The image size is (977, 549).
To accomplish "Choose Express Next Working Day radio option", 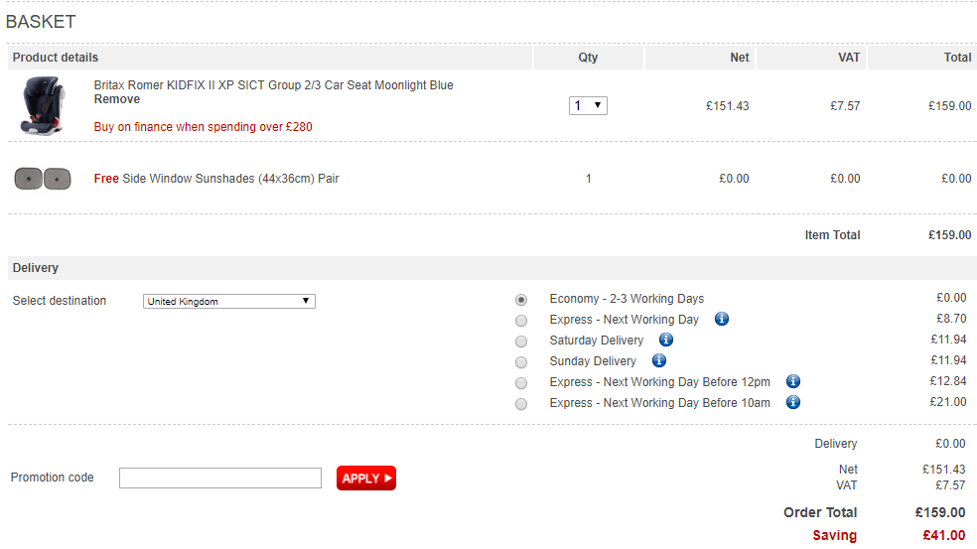I will click(x=521, y=321).
